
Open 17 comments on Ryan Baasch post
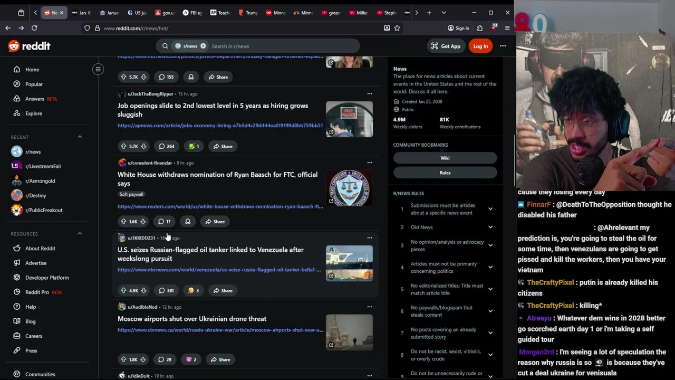click(164, 222)
